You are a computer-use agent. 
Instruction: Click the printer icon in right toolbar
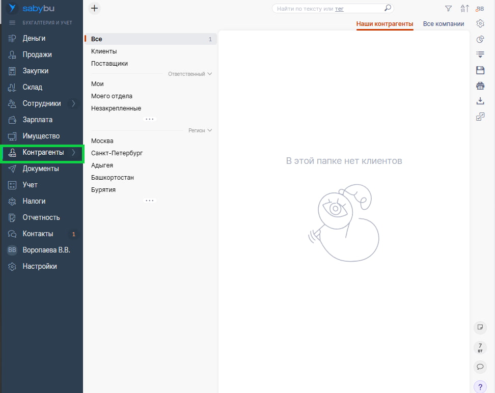(480, 86)
